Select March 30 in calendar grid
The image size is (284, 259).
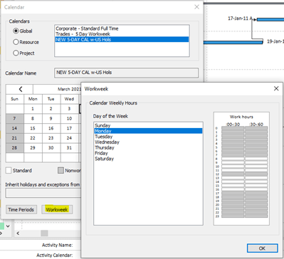tap(51, 147)
